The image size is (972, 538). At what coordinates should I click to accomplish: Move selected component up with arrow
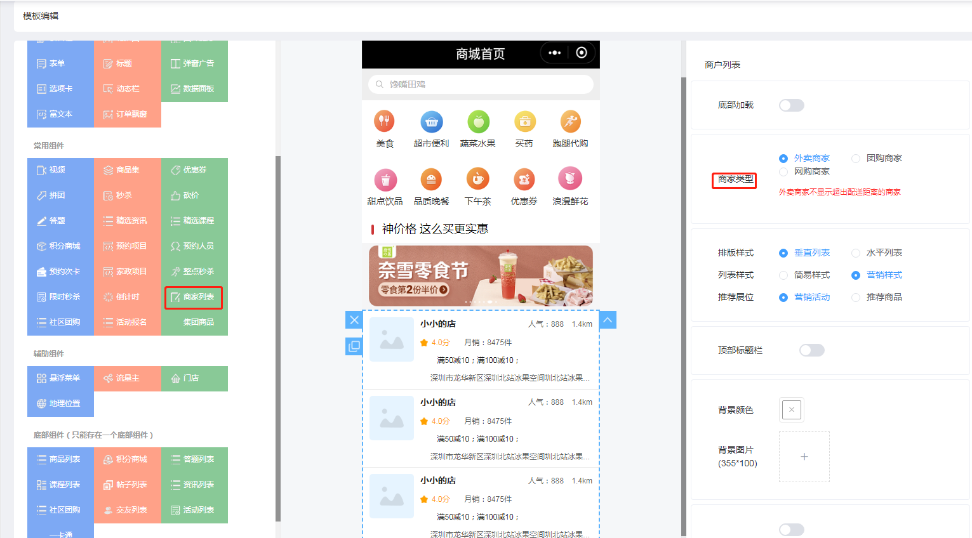coord(608,320)
